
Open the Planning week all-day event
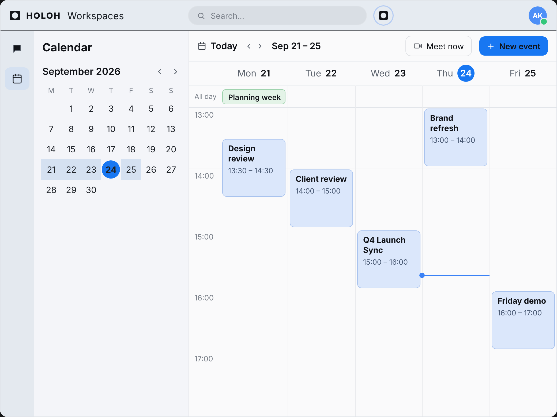[254, 97]
